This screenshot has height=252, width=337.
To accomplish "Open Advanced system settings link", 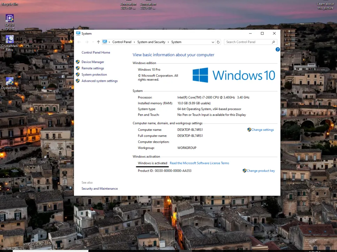I will (x=99, y=81).
